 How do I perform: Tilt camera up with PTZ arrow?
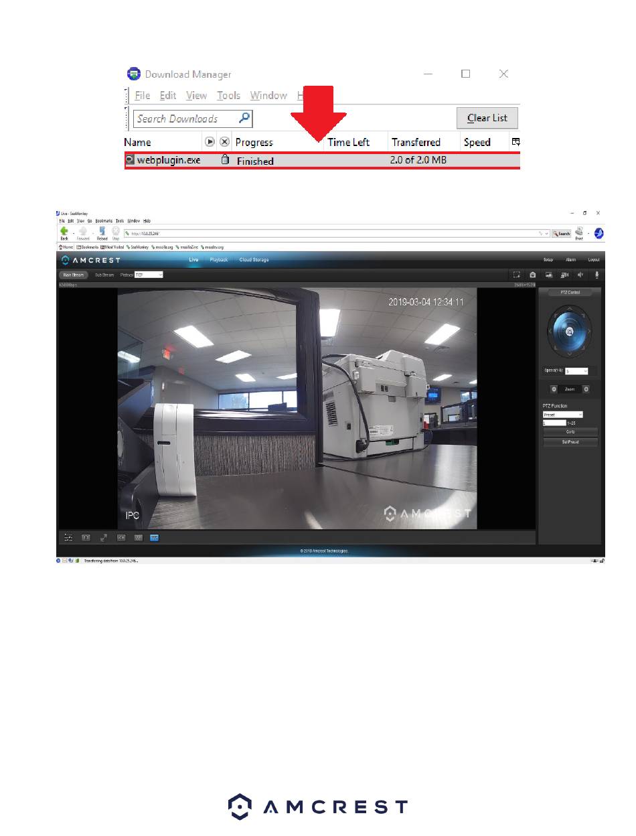coord(570,309)
